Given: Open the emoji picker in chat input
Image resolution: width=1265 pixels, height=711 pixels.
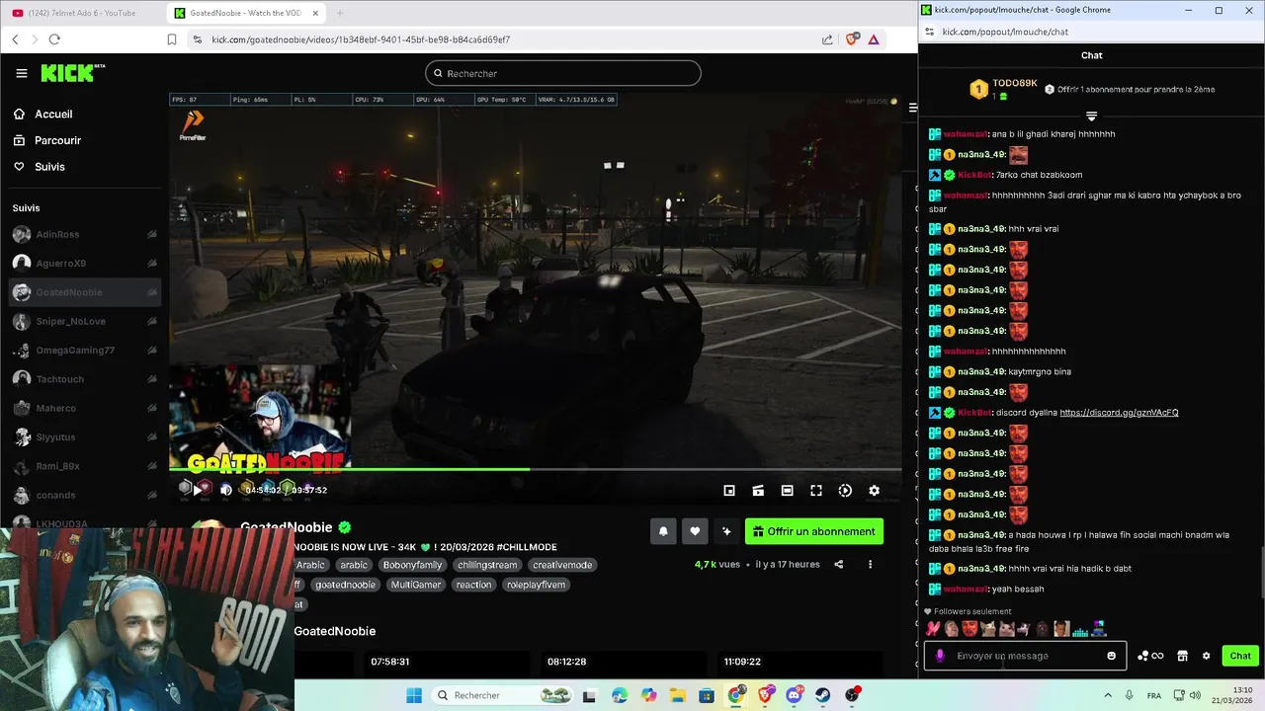Looking at the screenshot, I should pyautogui.click(x=1111, y=656).
